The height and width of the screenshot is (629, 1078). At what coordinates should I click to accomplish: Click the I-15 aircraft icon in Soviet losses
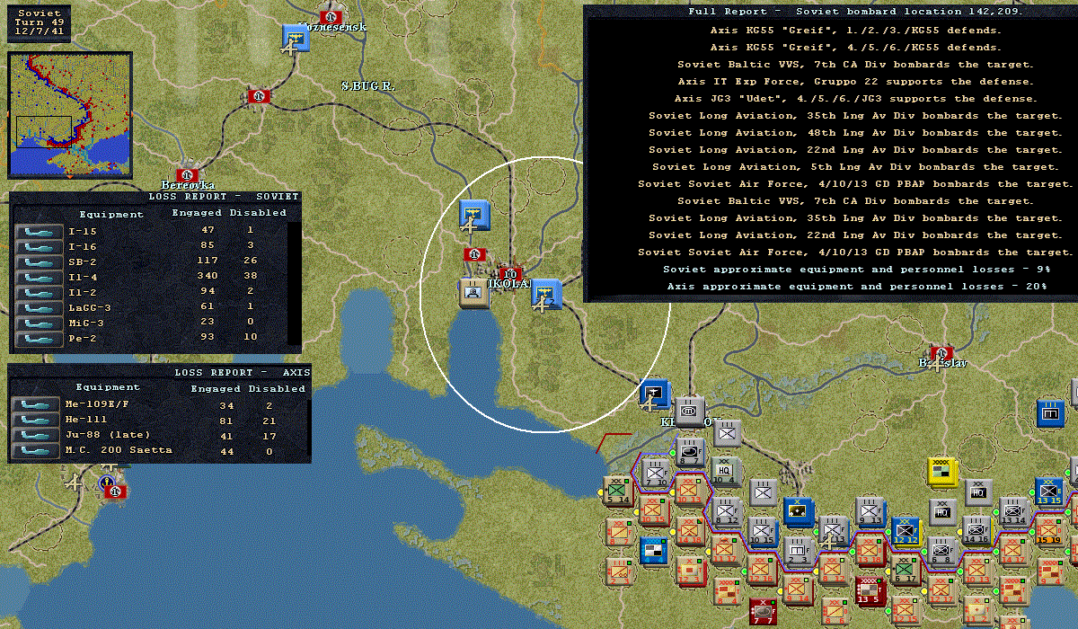[39, 232]
